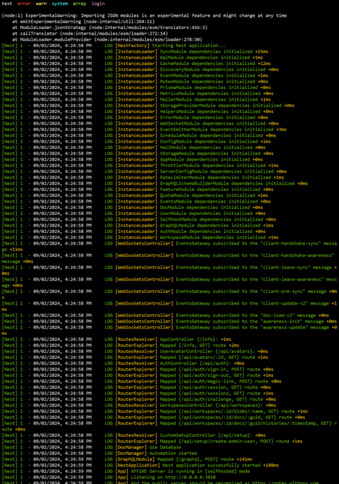Click "RateLimiterModule dependencies initialized" log entry
This screenshot has width=339, height=484.
pyautogui.click(x=221, y=177)
